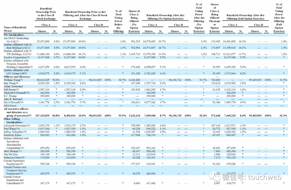Image resolution: width=291 pixels, height=190 pixels.
Task: Click the value "69,228" in Paul Wang row
Action: point(136,129)
